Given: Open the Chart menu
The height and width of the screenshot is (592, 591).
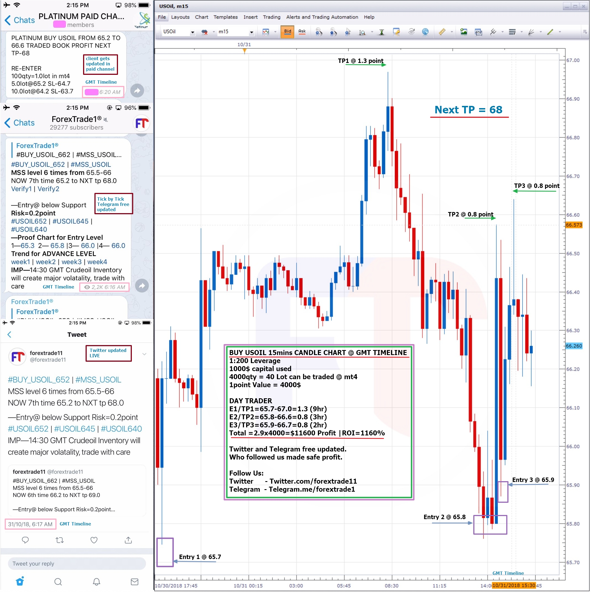Looking at the screenshot, I should [201, 17].
